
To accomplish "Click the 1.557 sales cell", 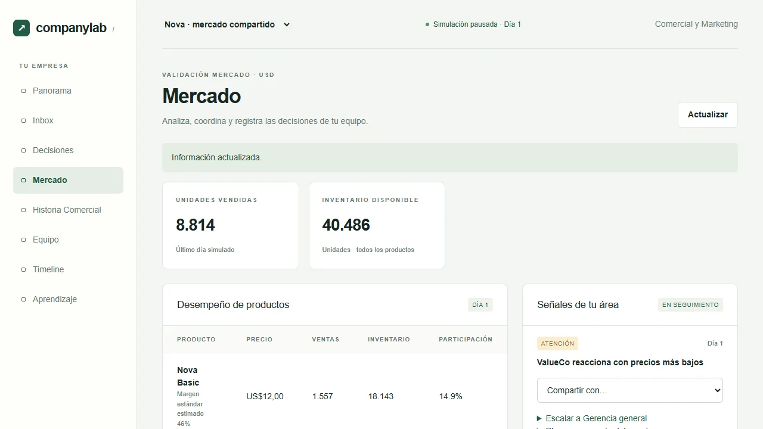I will [322, 396].
